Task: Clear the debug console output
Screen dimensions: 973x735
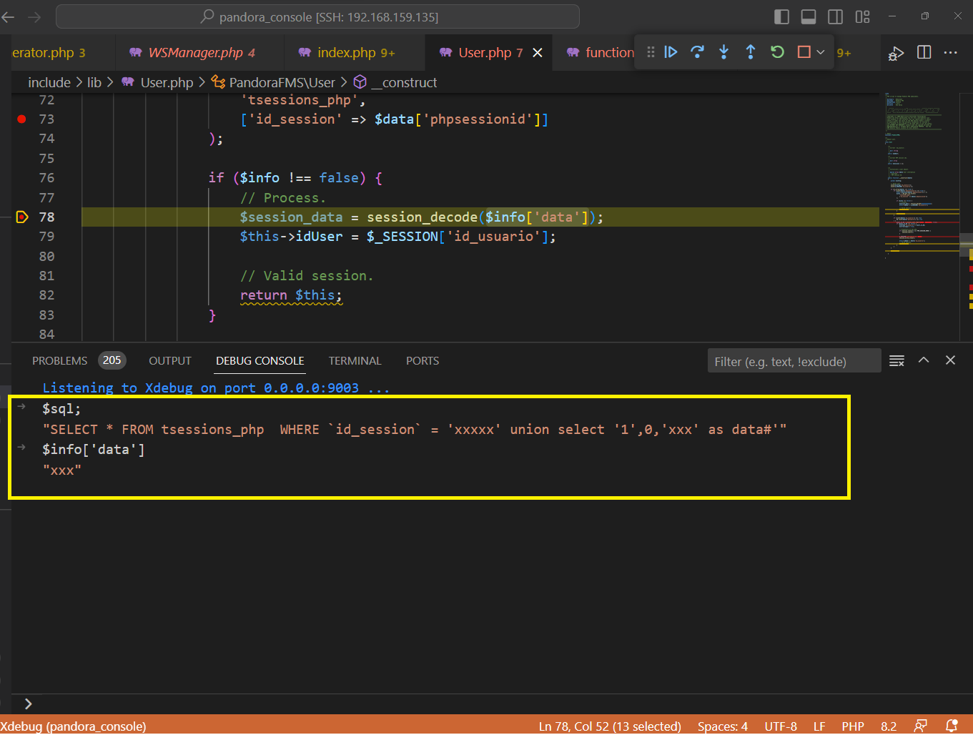Action: (897, 360)
